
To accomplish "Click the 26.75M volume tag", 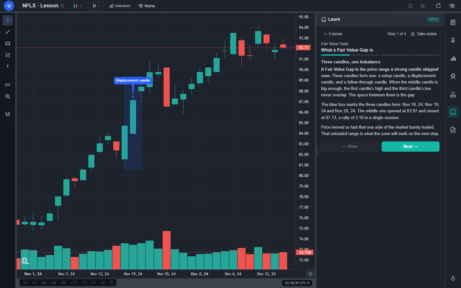I will (x=304, y=252).
